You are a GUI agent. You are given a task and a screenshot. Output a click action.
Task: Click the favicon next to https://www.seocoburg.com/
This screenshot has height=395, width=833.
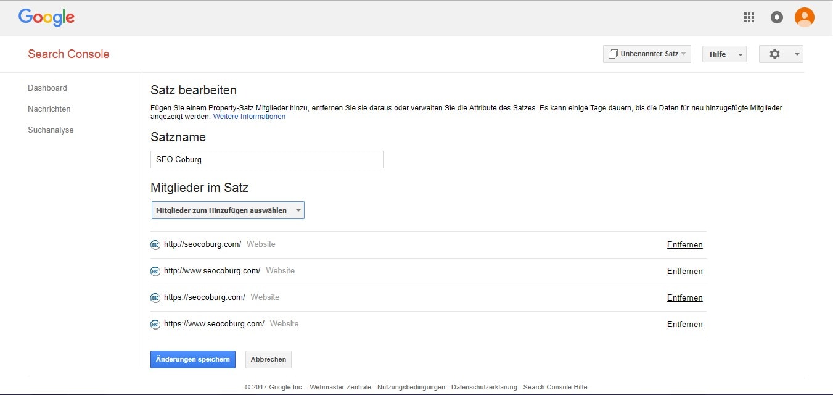coord(155,324)
